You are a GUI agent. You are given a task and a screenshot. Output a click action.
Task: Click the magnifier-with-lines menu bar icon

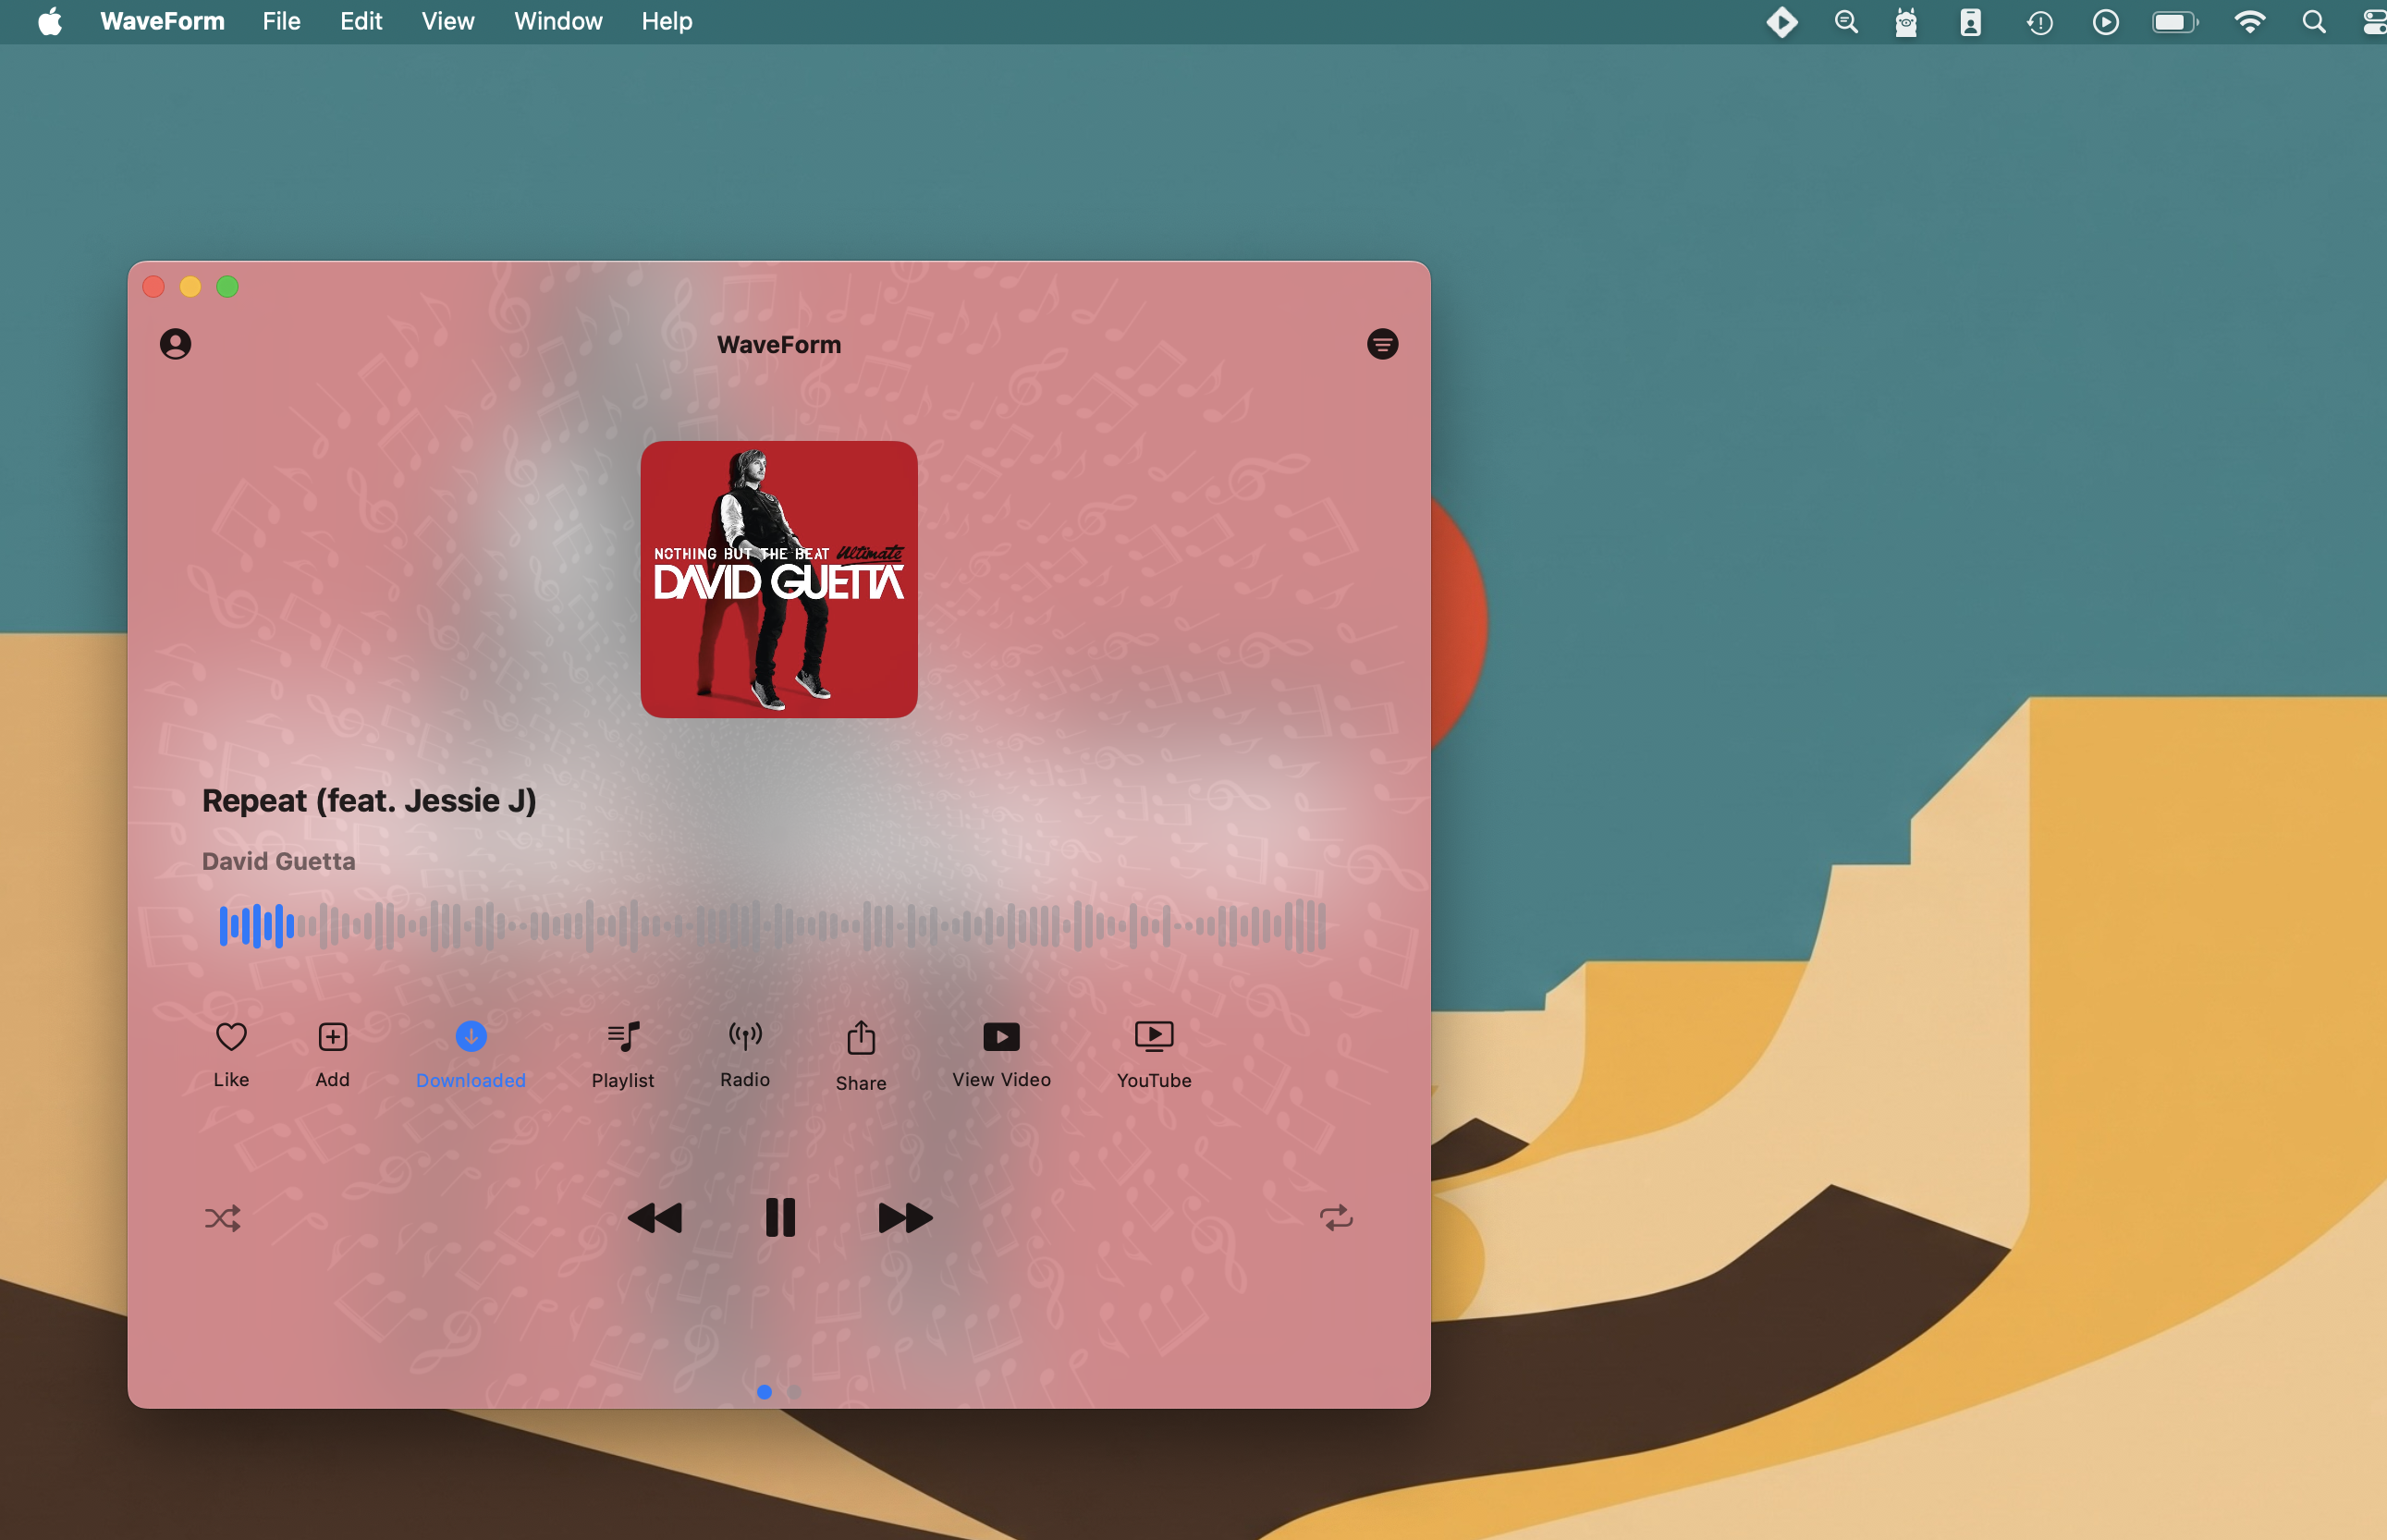coord(1846,21)
